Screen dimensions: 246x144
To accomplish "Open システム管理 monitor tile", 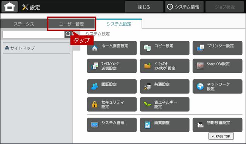I will pyautogui.click(x=112, y=125).
